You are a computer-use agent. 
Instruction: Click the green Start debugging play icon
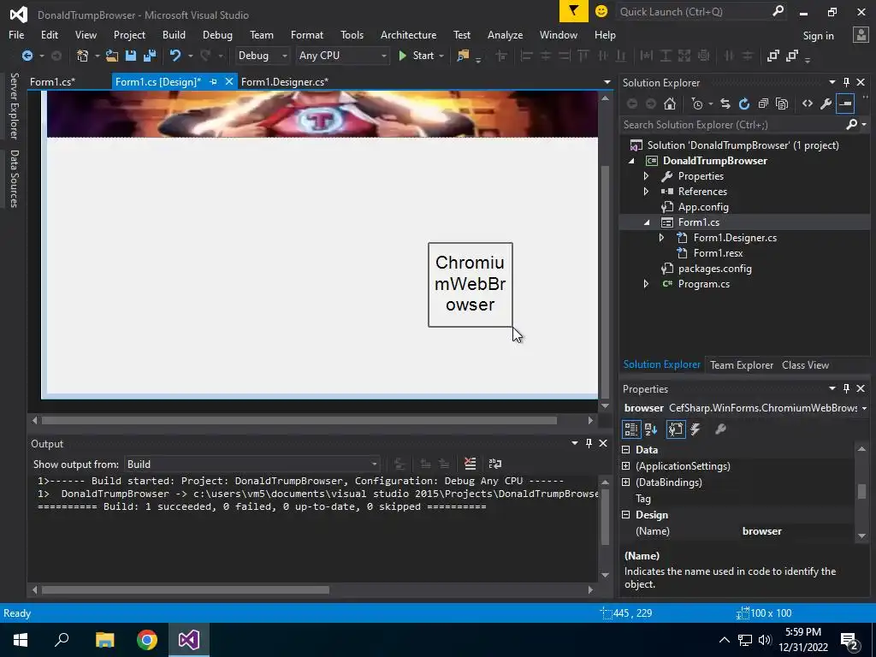pos(402,56)
